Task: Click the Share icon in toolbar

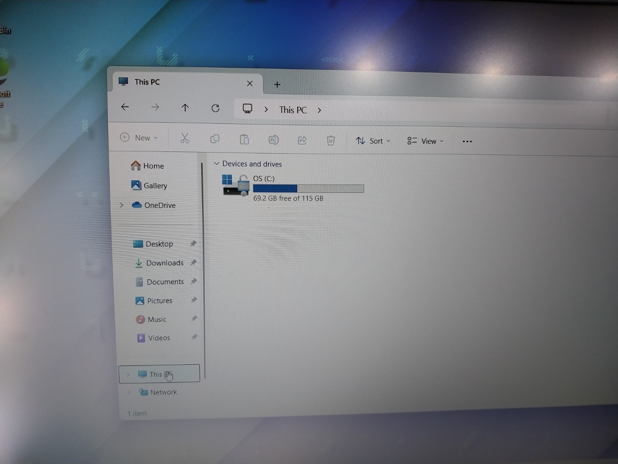Action: (302, 140)
